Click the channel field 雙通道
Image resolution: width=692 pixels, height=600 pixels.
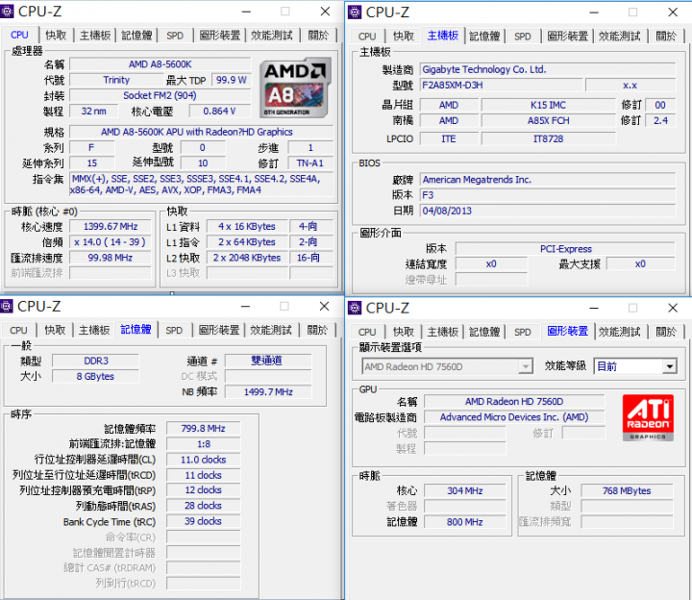click(x=268, y=361)
